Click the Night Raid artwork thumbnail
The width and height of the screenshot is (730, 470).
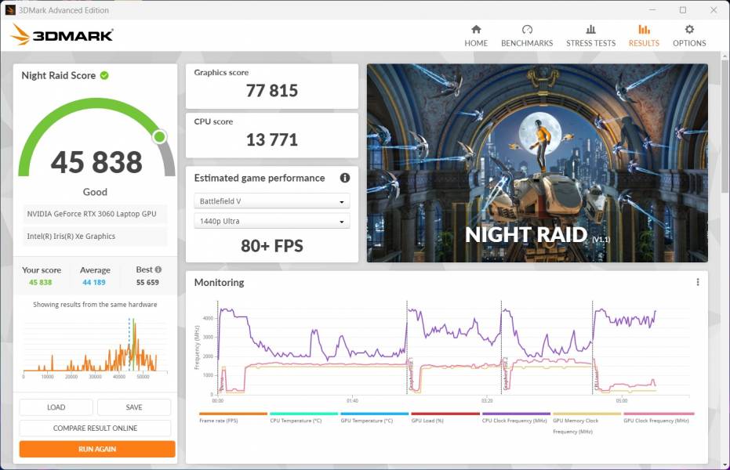537,163
